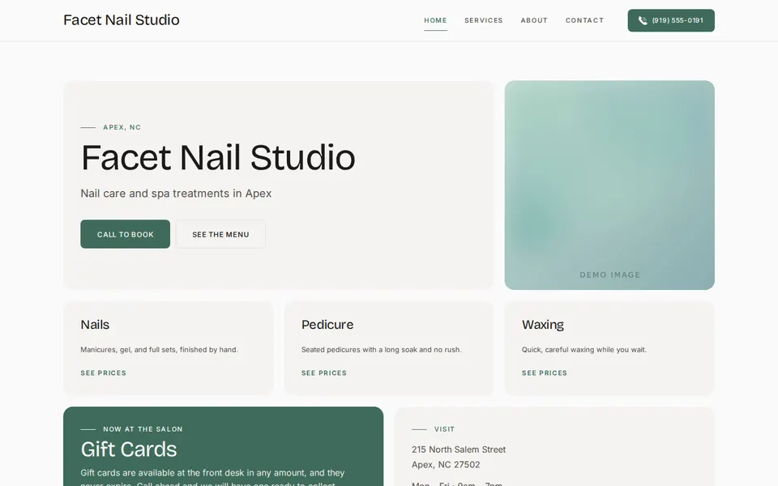Click the large Facet Nail Studio hero heading
778x486 pixels.
(x=218, y=158)
